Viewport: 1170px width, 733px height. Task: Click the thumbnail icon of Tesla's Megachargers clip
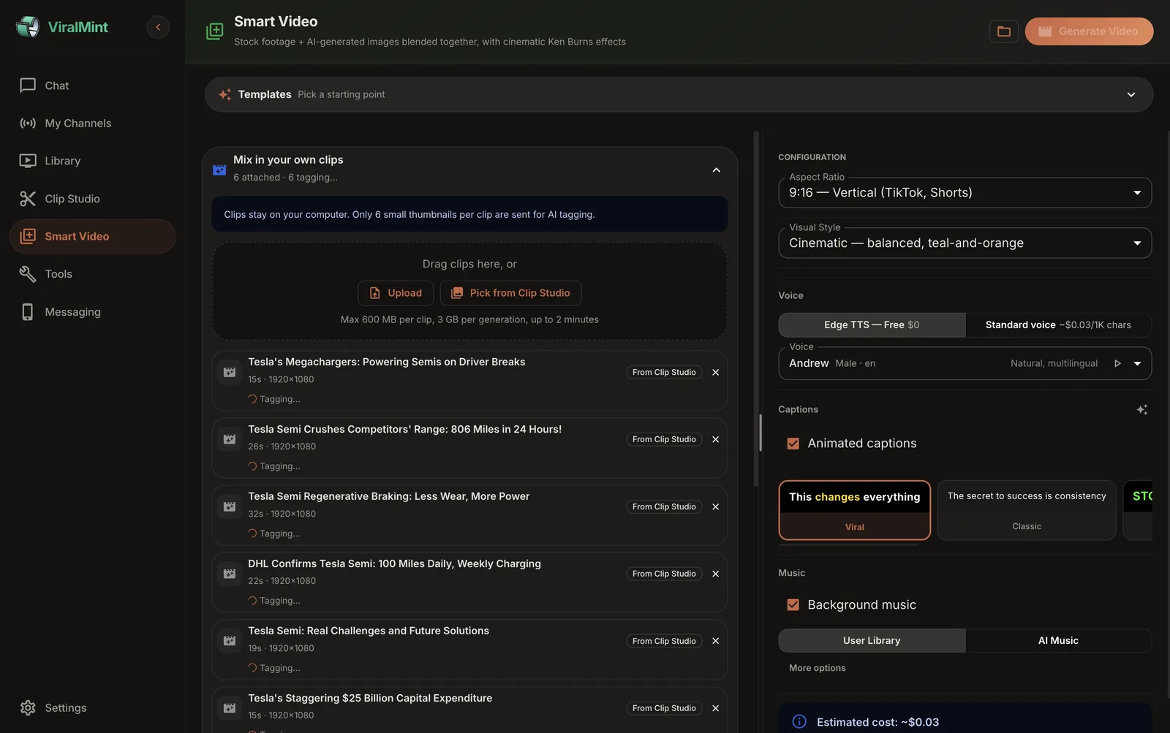point(230,373)
